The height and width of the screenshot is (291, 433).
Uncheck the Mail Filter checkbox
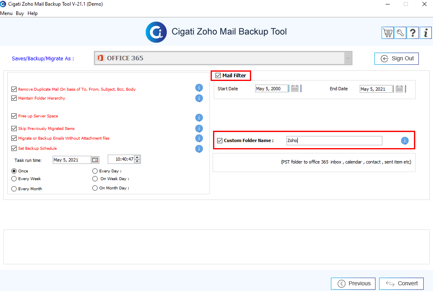[218, 76]
